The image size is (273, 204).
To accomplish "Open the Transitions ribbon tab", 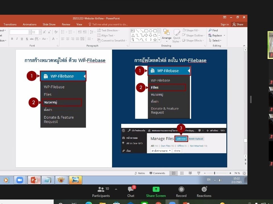I will pos(10,24).
